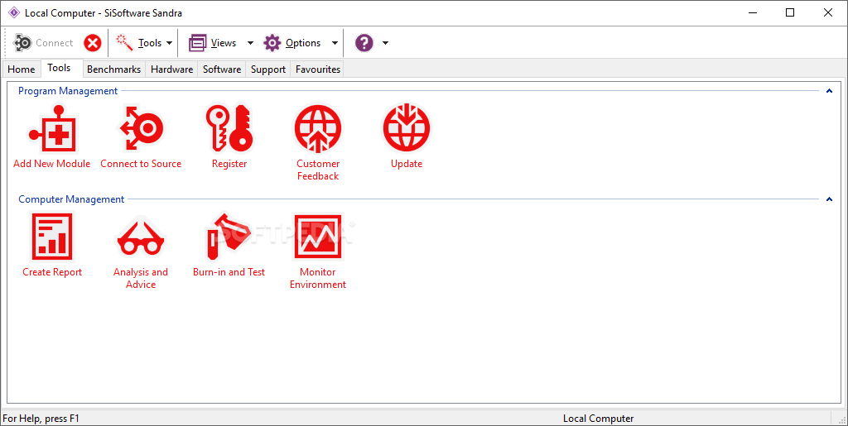Click the red disconnect X icon
The width and height of the screenshot is (848, 426).
[x=93, y=43]
